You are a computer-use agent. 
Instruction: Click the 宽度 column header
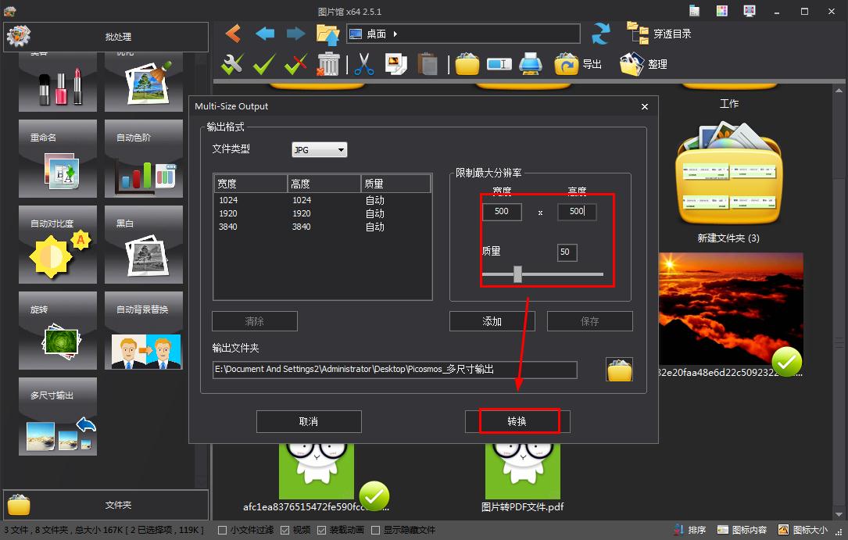coord(250,184)
